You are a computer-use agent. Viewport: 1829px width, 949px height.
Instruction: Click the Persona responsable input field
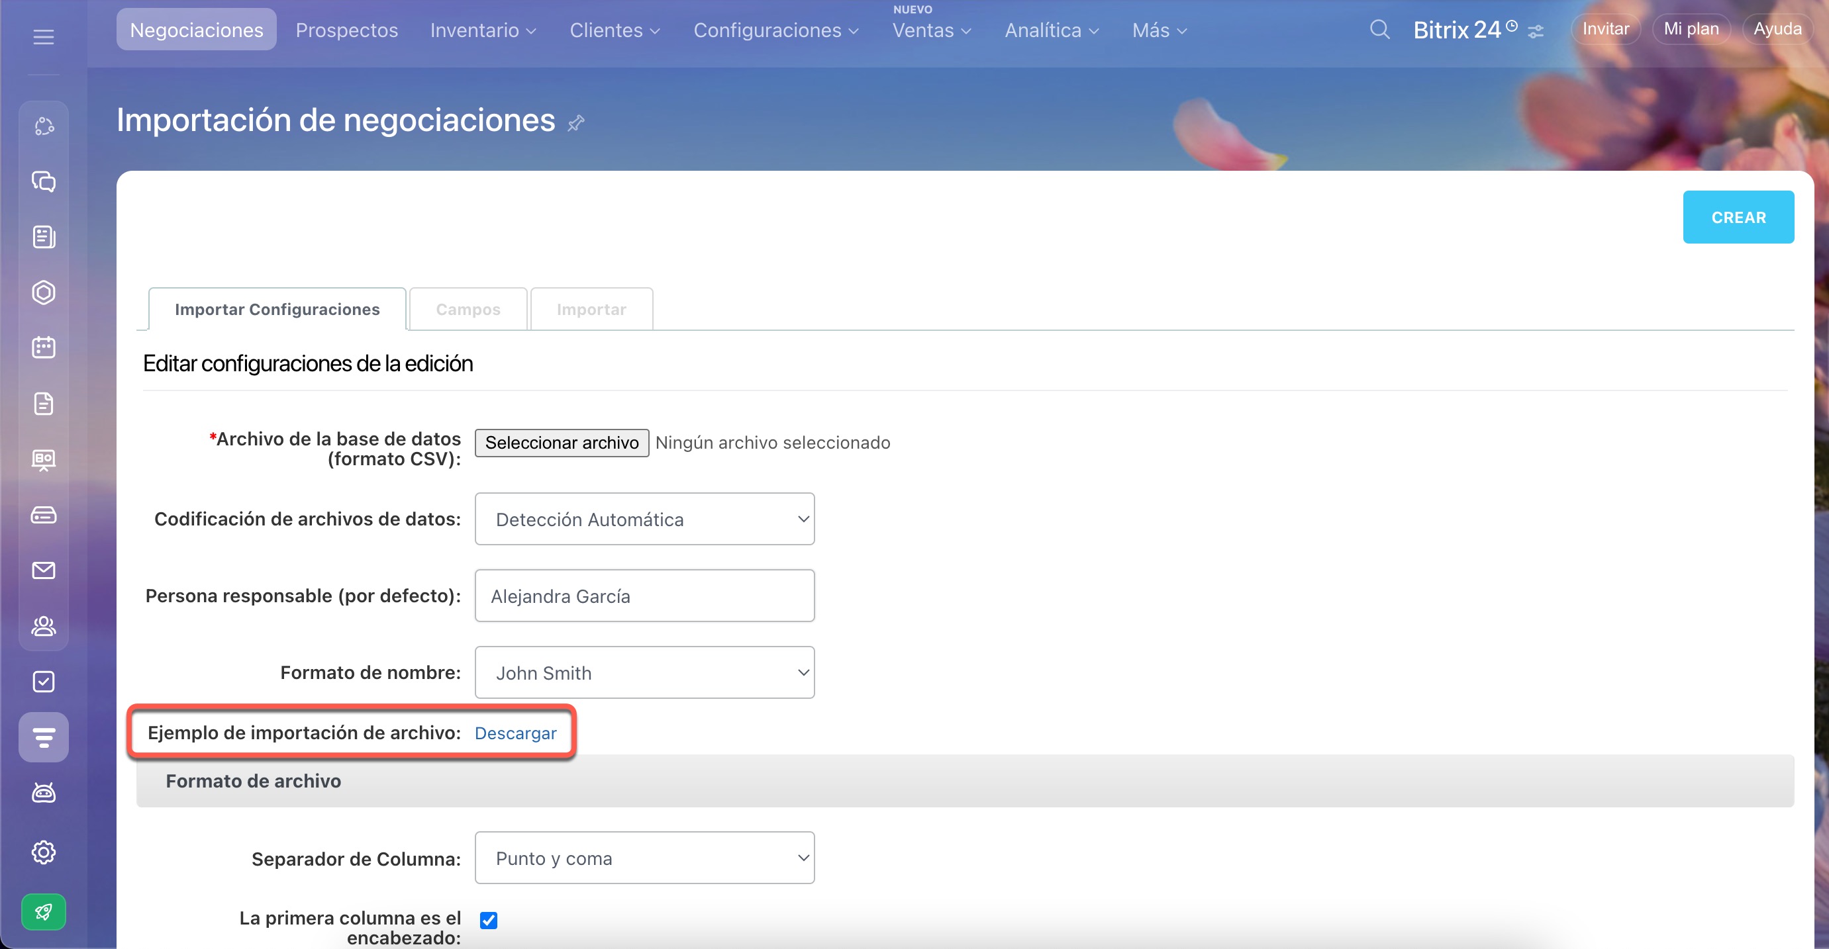pyautogui.click(x=645, y=596)
